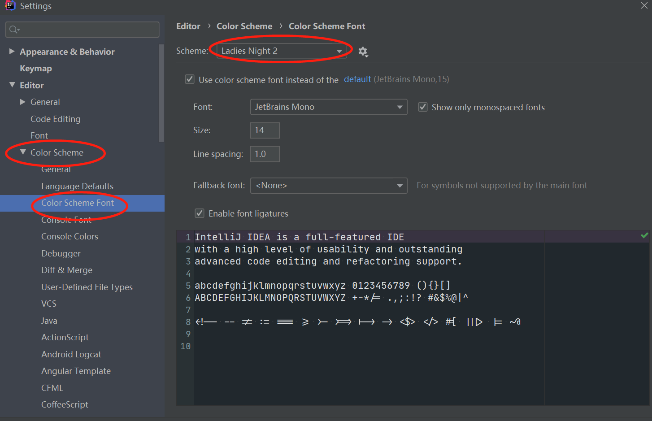Open the default font settings link

pos(357,79)
